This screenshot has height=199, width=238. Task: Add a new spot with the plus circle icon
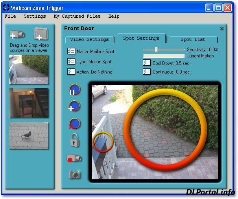[74, 107]
